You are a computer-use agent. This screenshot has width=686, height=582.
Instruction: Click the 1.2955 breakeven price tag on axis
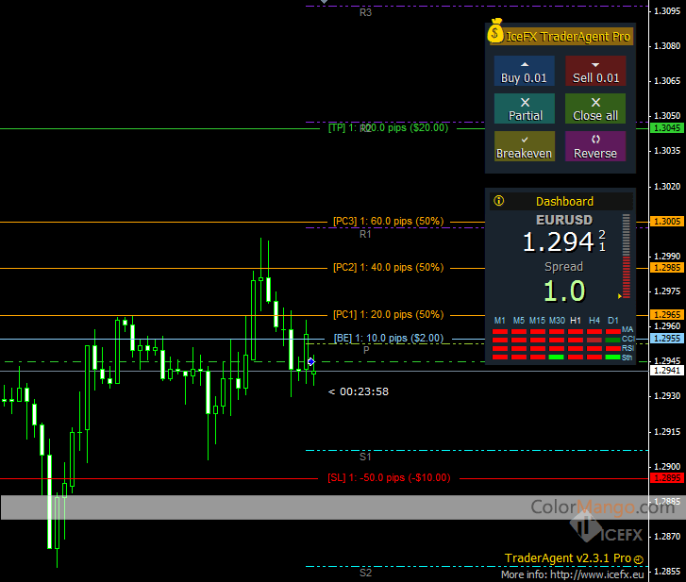(x=667, y=338)
